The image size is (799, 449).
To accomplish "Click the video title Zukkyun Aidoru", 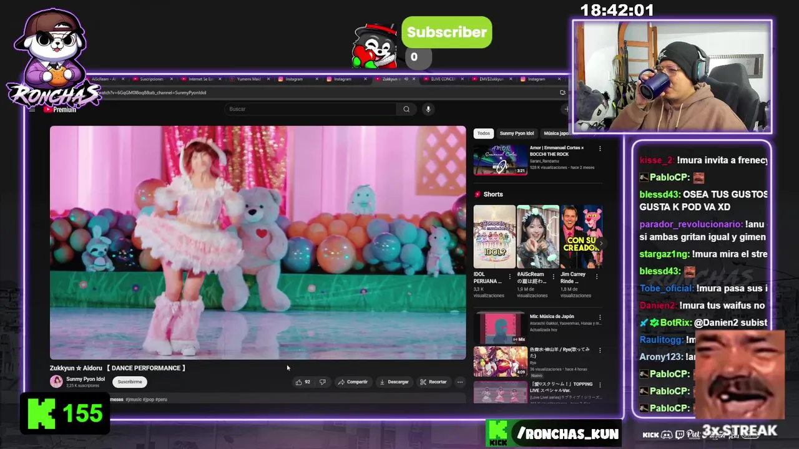I will [118, 368].
